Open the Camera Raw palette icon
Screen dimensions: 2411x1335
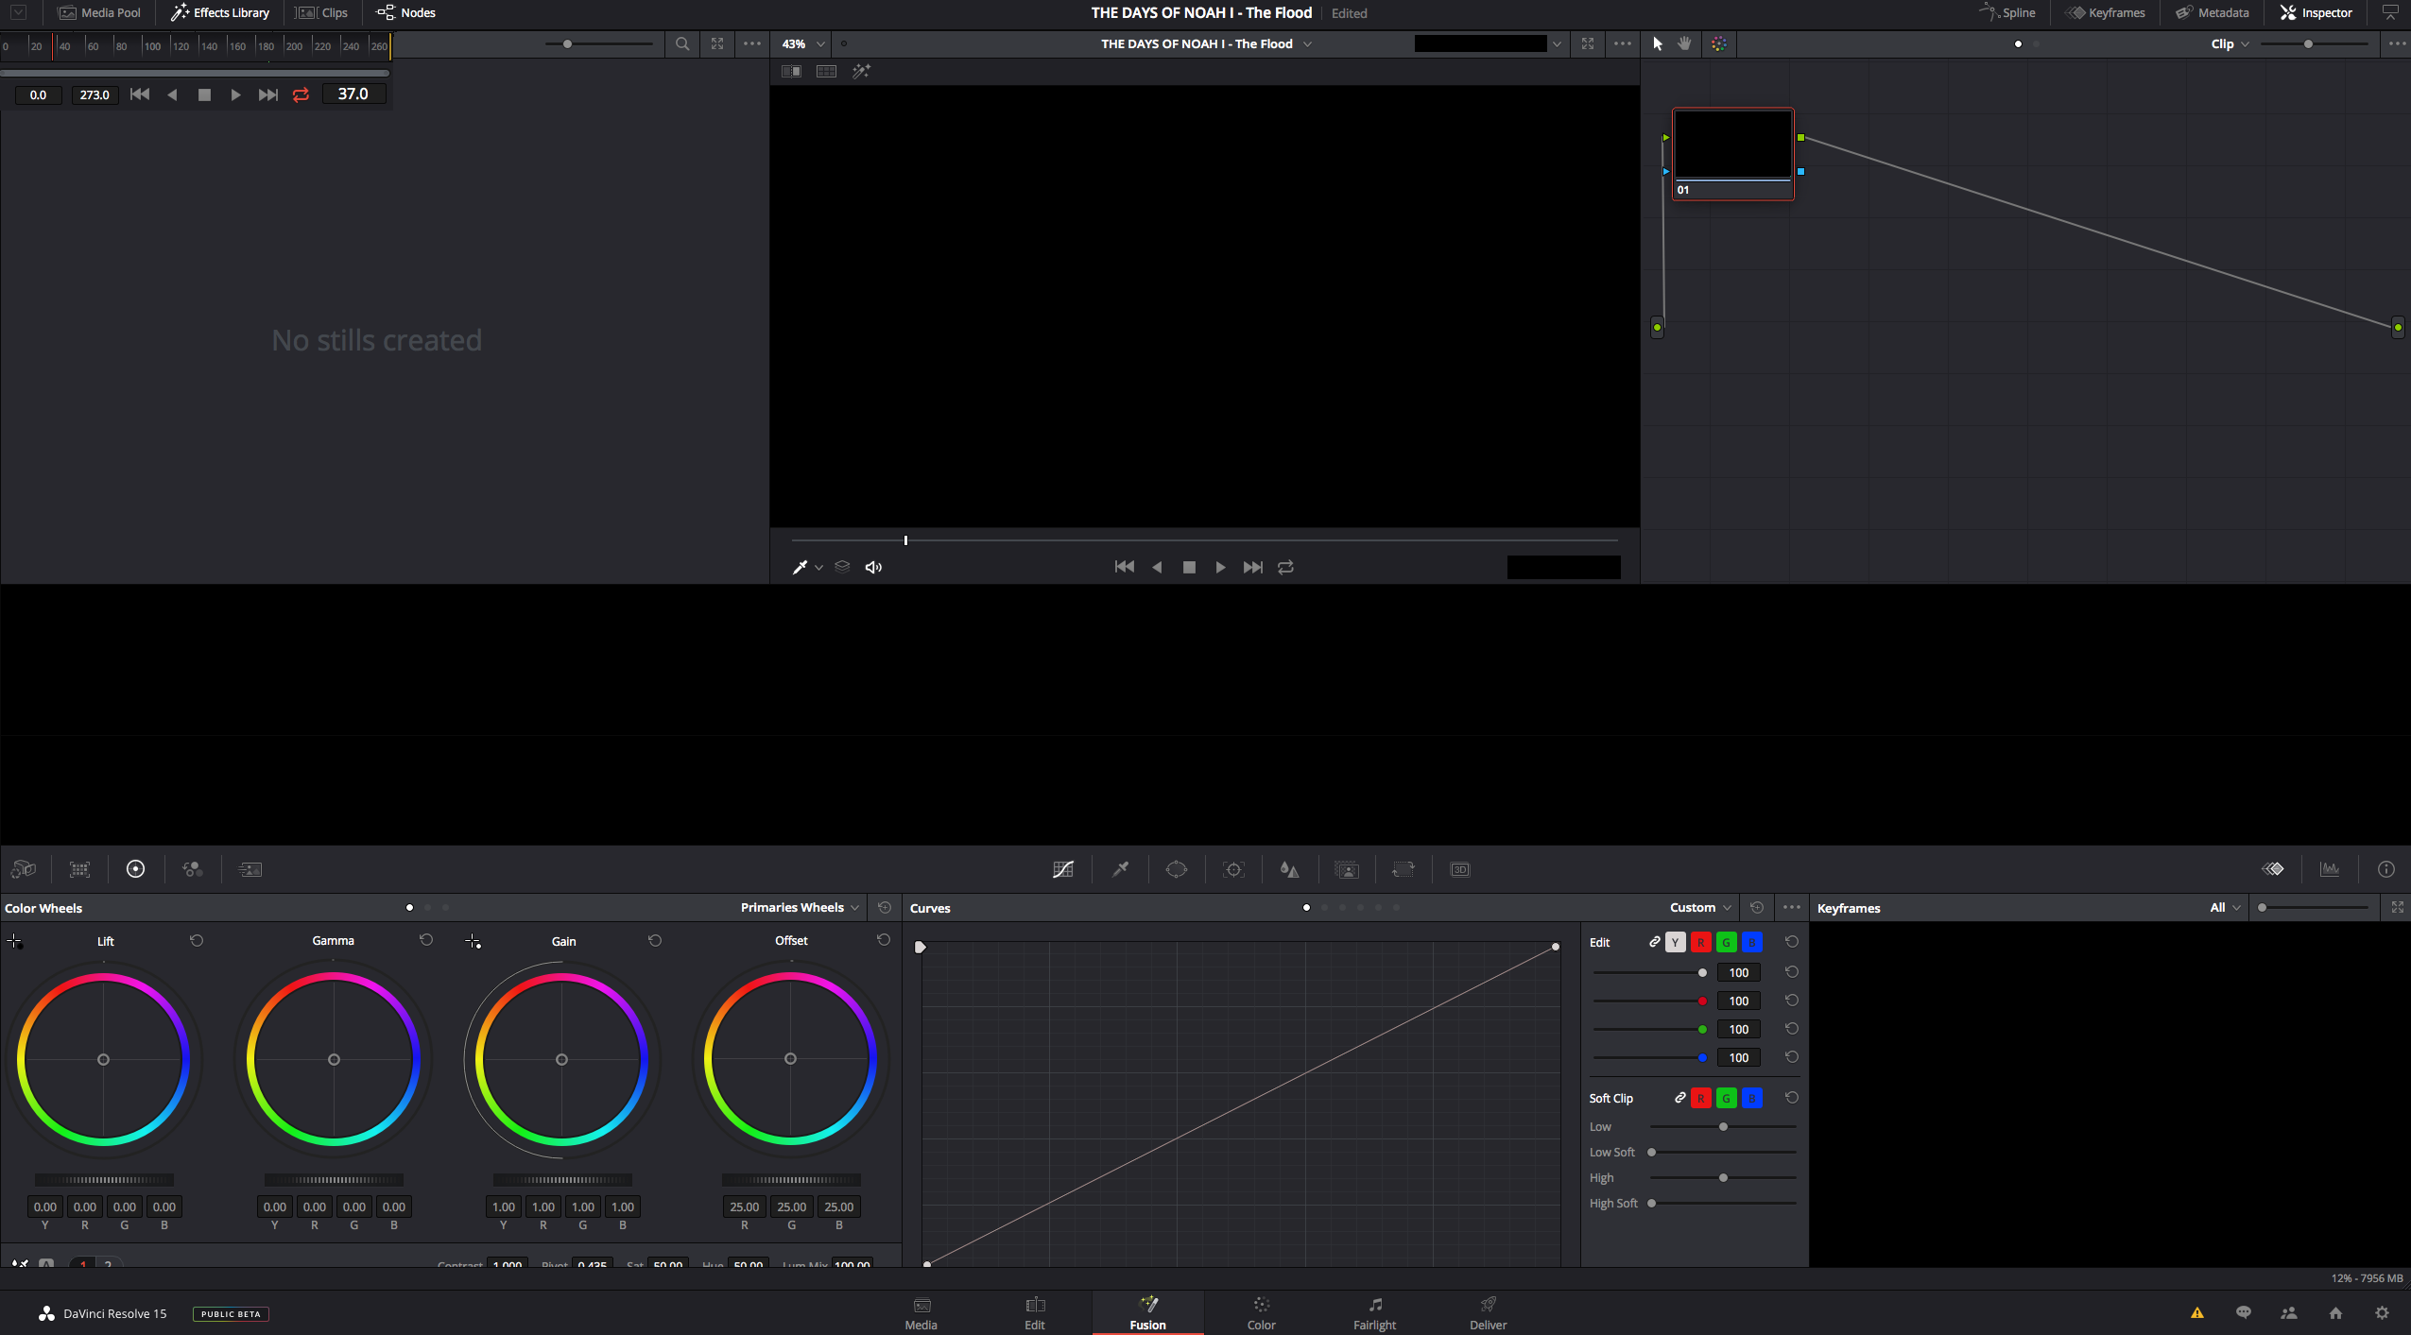pyautogui.click(x=24, y=869)
